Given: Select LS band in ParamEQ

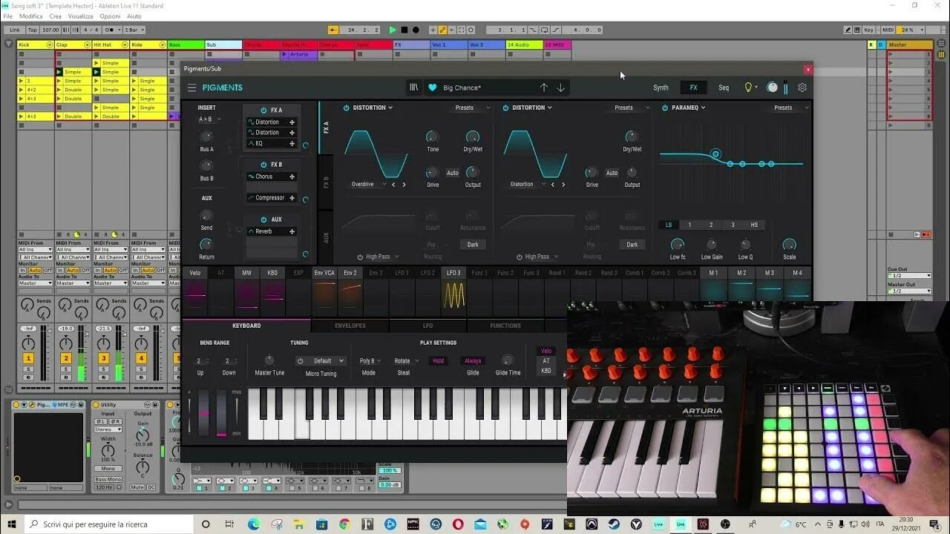Looking at the screenshot, I should (x=669, y=225).
